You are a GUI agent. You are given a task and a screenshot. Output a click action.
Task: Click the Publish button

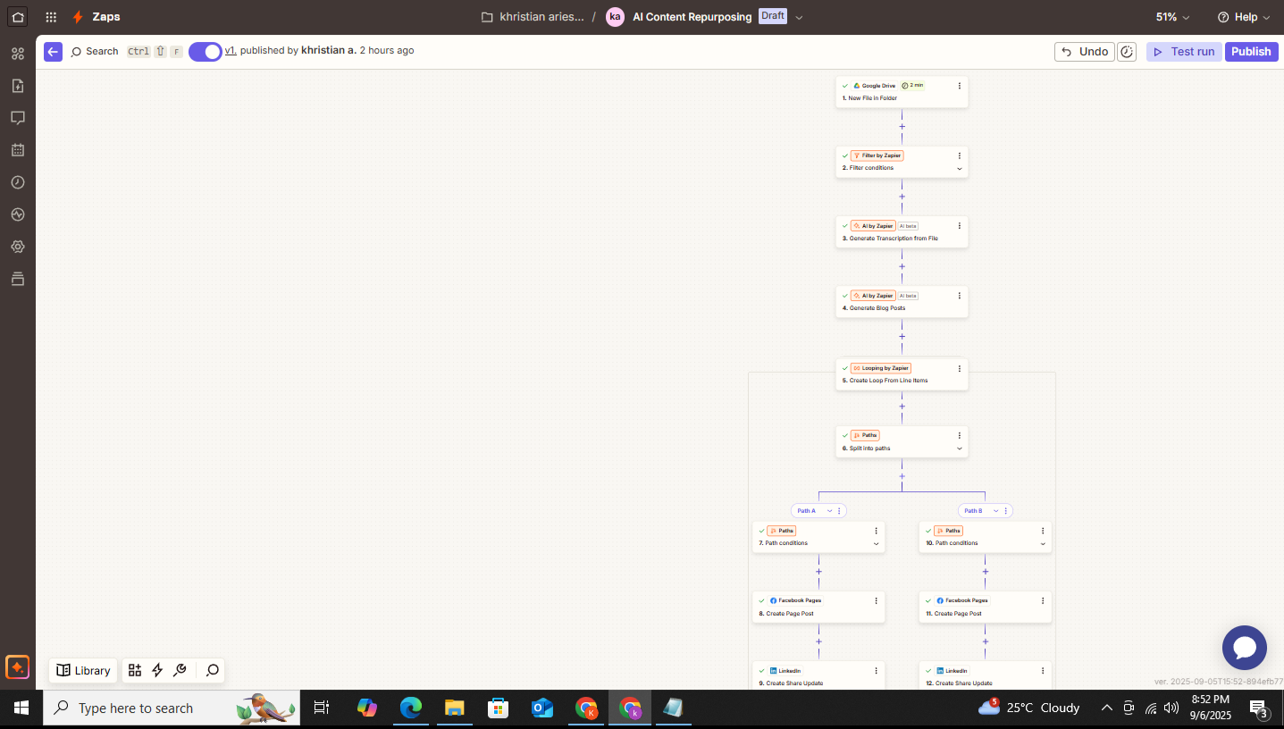pyautogui.click(x=1251, y=52)
